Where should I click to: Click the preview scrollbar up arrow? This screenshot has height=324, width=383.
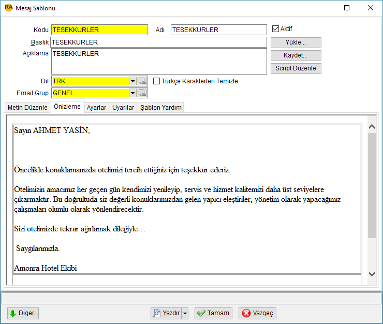[x=372, y=127]
